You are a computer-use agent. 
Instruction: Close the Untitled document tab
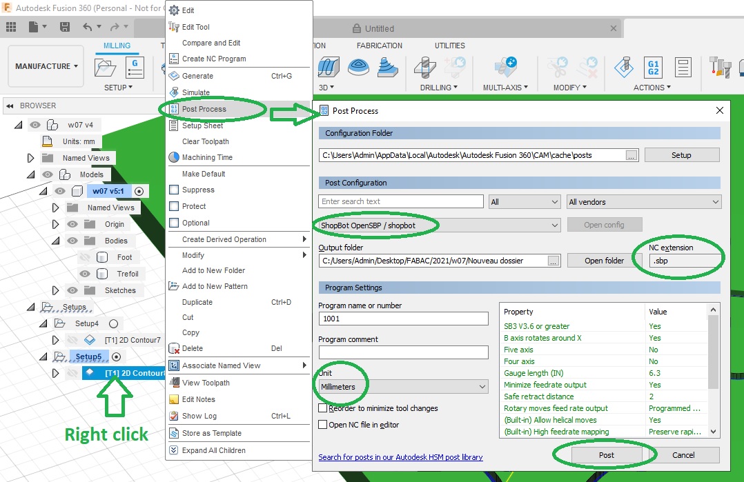pyautogui.click(x=613, y=28)
